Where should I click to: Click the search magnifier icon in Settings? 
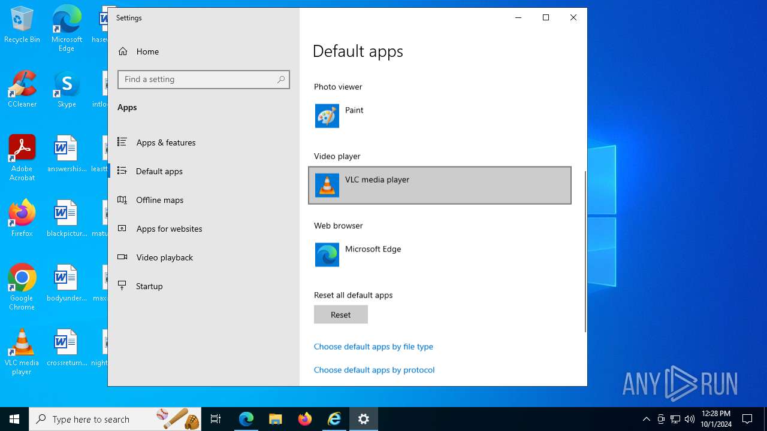[x=281, y=80]
